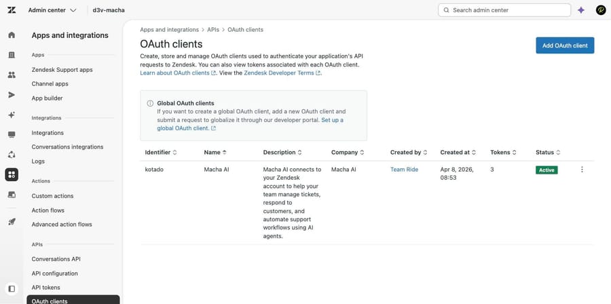Sort table by Status column
611x304 pixels.
(548, 152)
